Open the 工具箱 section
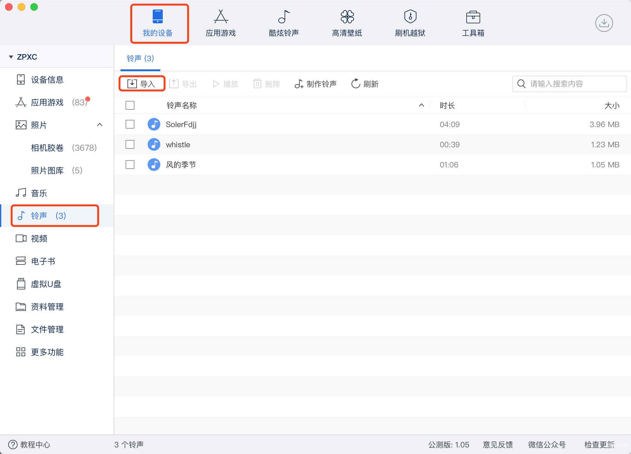The image size is (631, 454). 473,24
